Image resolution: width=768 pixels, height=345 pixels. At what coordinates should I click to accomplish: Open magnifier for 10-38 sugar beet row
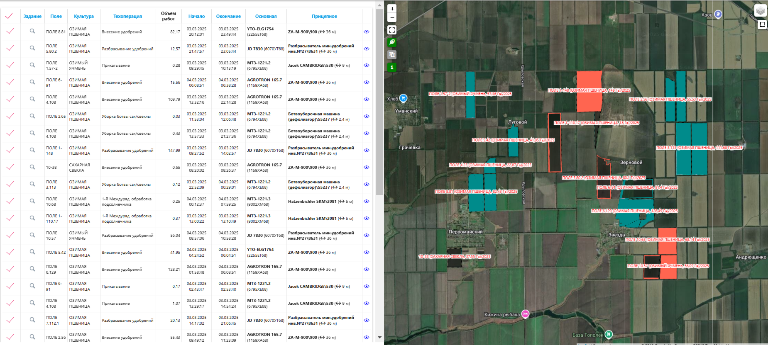32,167
